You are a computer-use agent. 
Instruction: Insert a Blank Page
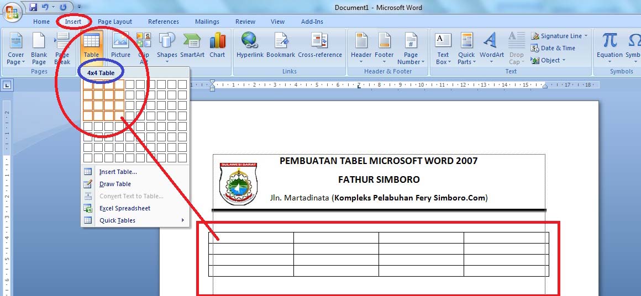click(x=39, y=48)
